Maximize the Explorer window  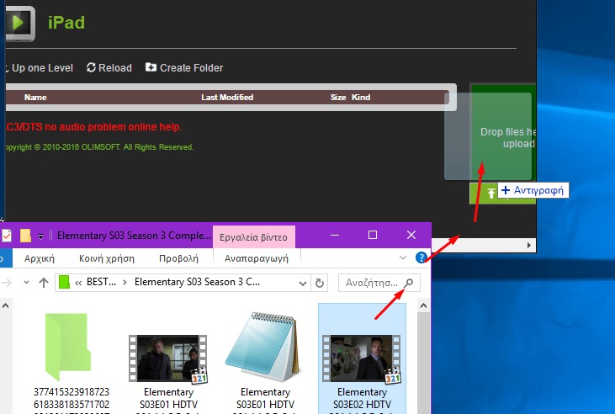(x=373, y=235)
